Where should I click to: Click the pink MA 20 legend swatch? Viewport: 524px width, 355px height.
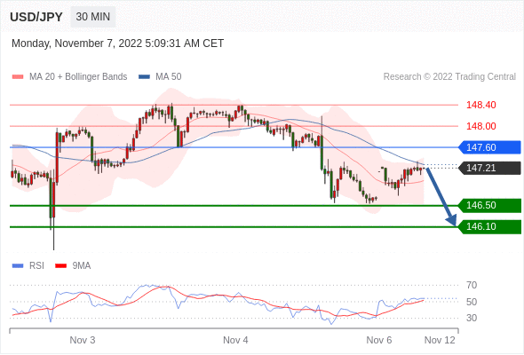pyautogui.click(x=18, y=77)
